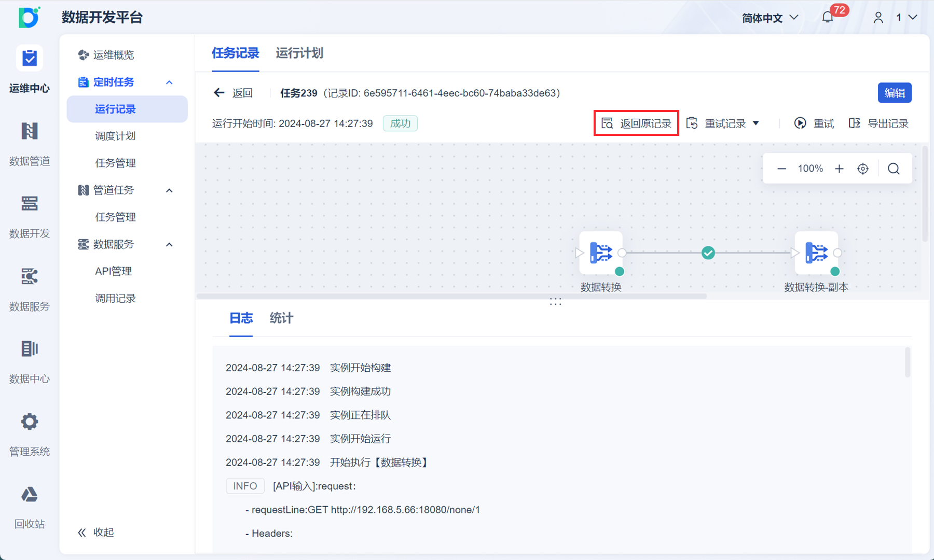Click the 重试记录 icon
934x560 pixels.
(x=692, y=123)
